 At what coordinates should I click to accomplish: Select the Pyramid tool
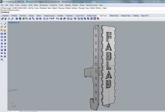point(2,47)
